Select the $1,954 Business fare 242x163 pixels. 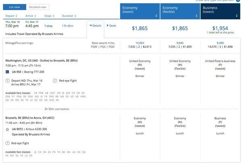220,28
